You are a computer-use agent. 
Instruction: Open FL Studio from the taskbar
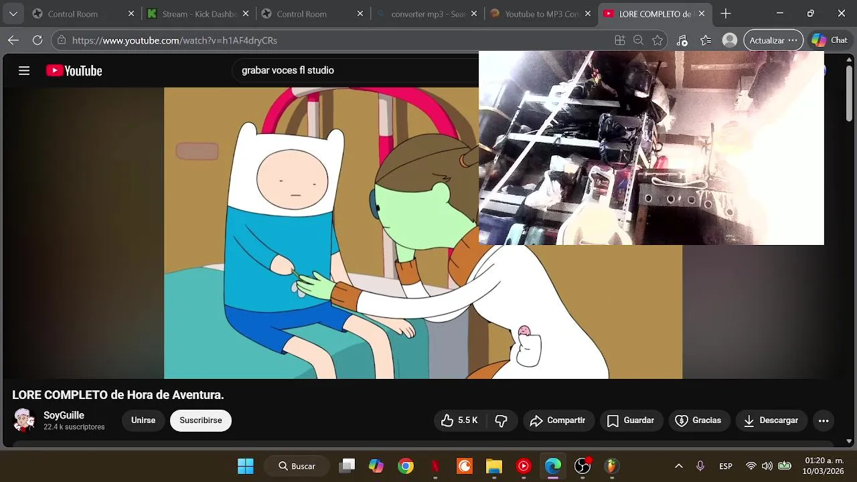(612, 466)
